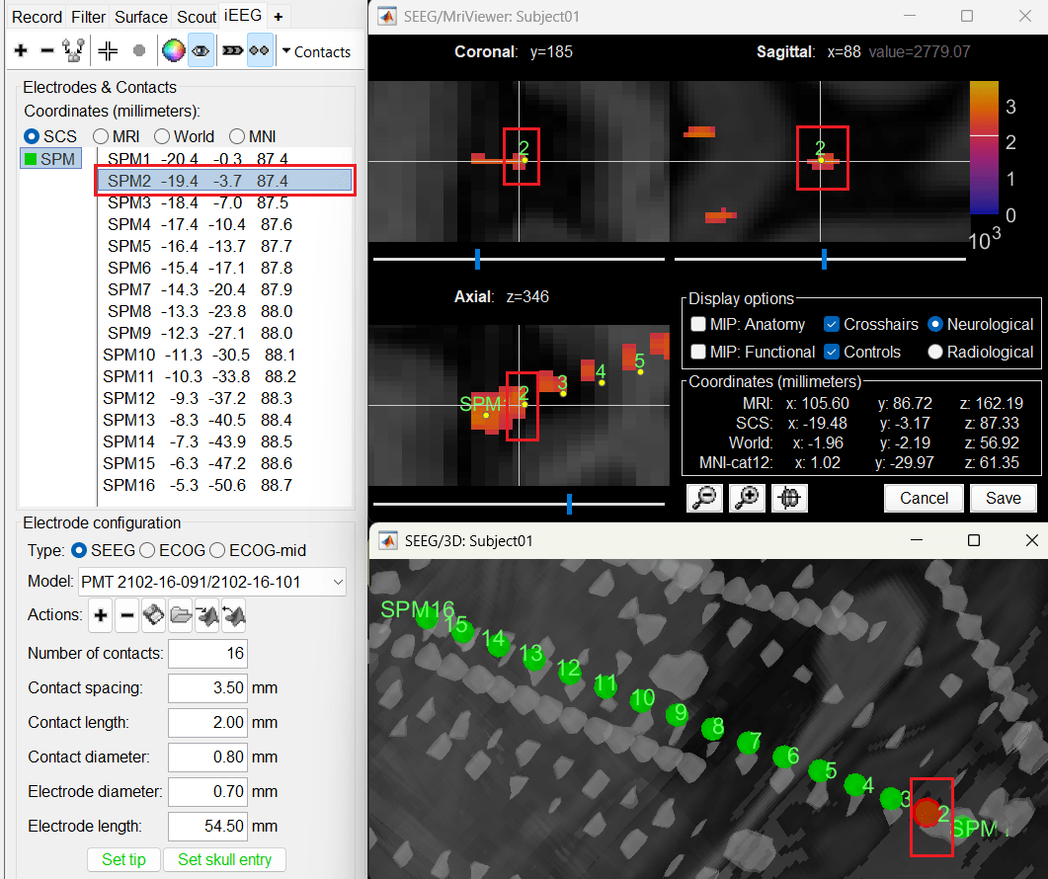This screenshot has height=879, width=1048.
Task: Enable the MIP: Anatomy checkbox
Action: pyautogui.click(x=698, y=324)
